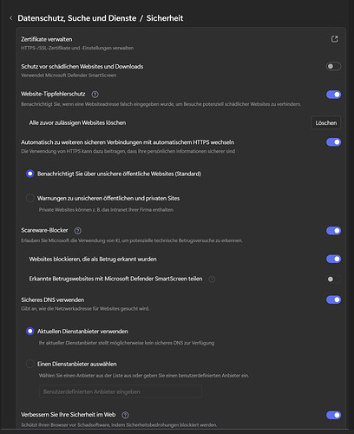Click the Löschen button
Image resolution: width=354 pixels, height=434 pixels.
coord(326,122)
